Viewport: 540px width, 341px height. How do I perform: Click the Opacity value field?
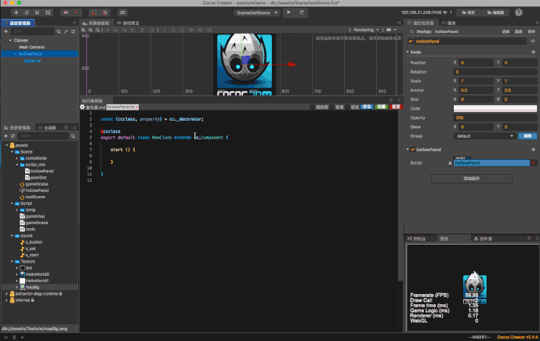coord(495,118)
